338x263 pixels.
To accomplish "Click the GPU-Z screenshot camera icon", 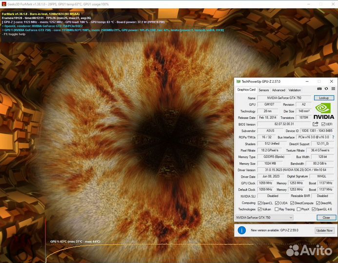I will pos(319,89).
